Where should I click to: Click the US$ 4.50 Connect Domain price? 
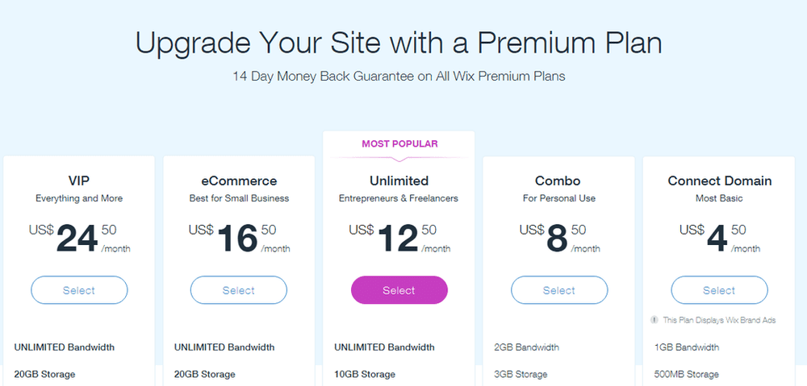(x=720, y=238)
